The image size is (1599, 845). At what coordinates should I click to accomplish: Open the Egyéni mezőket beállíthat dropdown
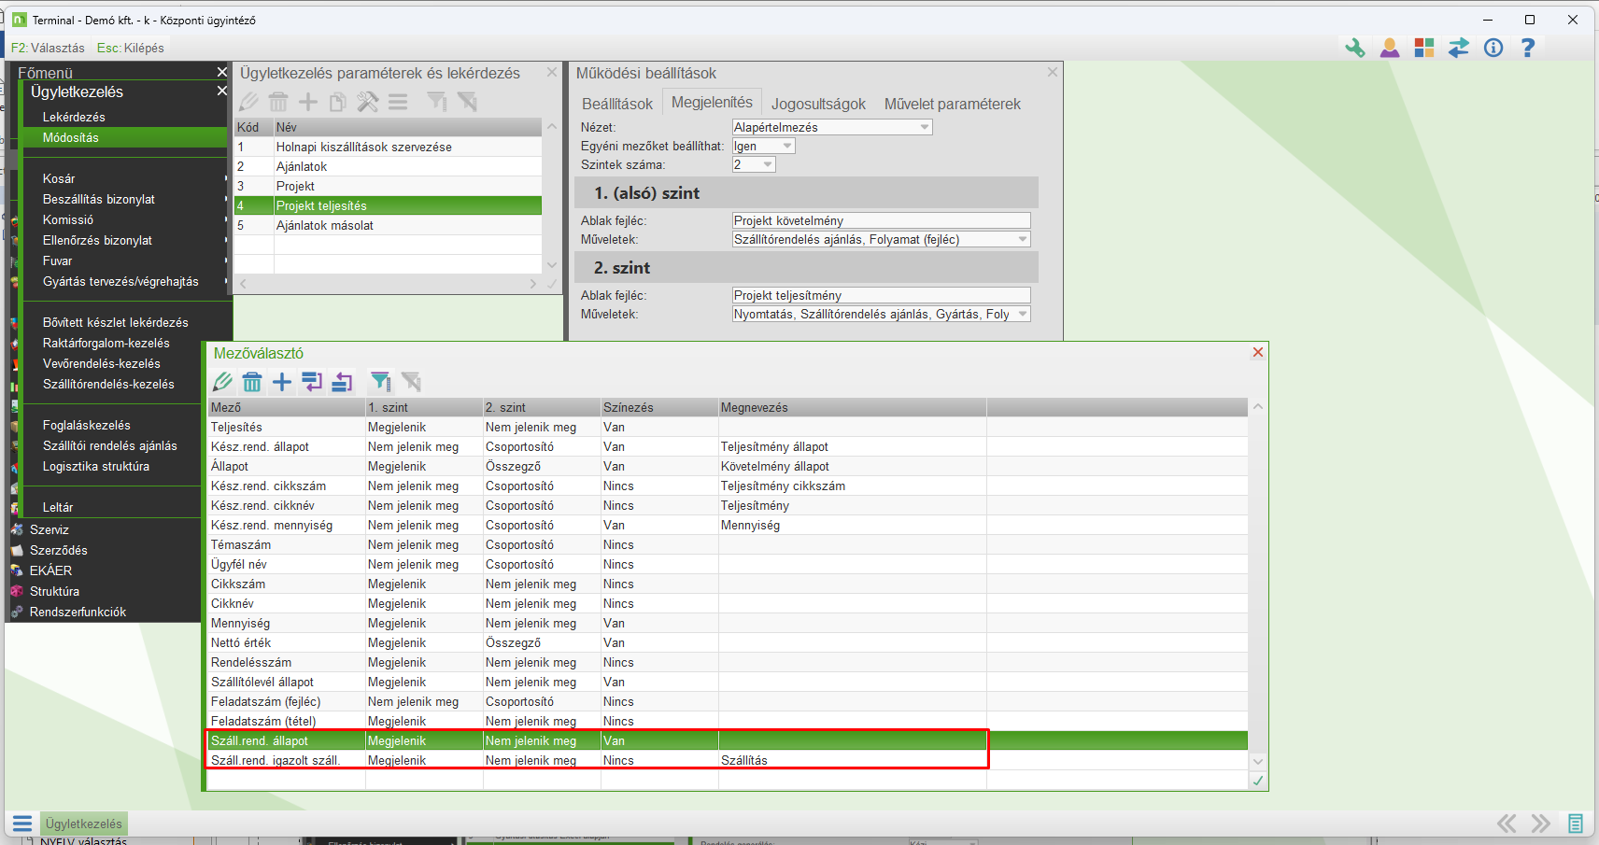coord(787,146)
